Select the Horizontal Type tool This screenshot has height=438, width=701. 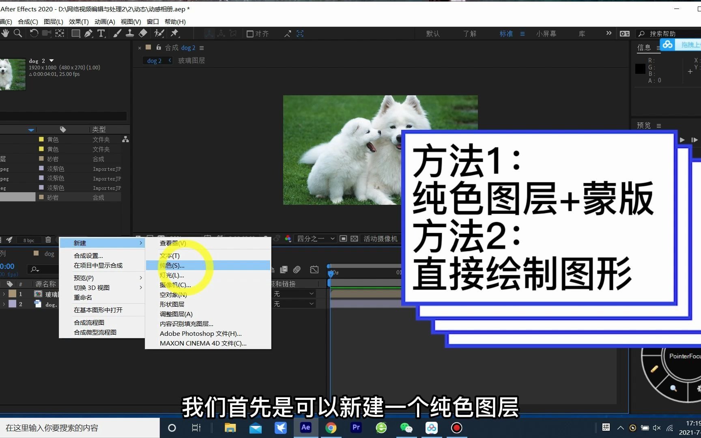101,33
